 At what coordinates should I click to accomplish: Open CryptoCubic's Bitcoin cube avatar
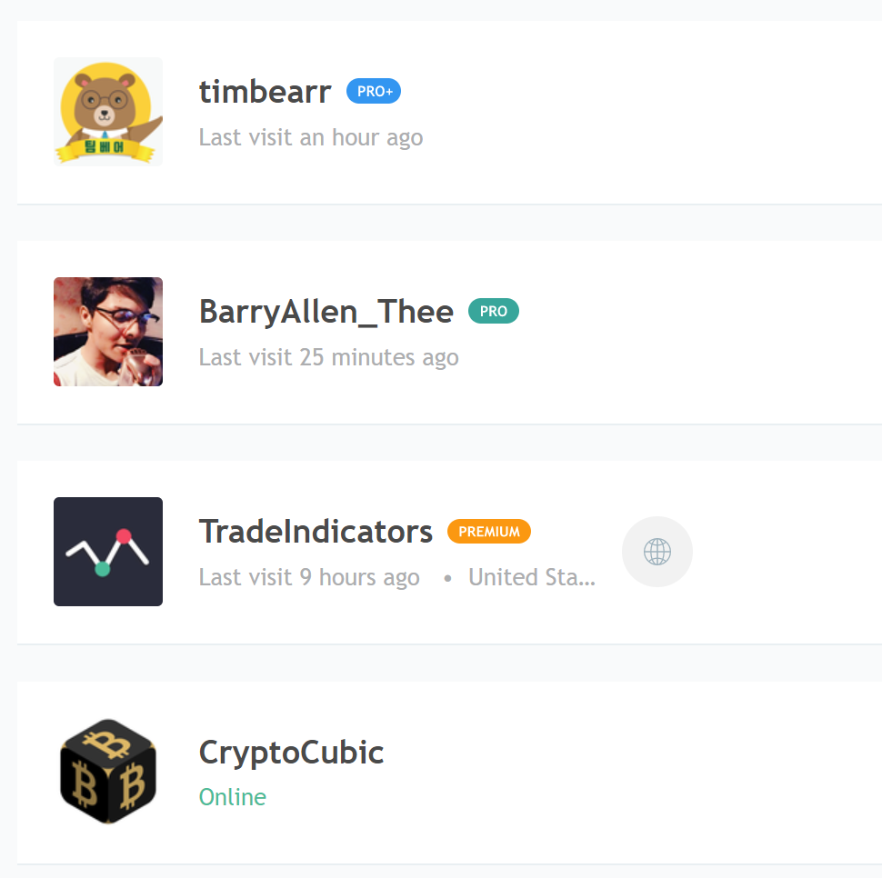coord(107,769)
